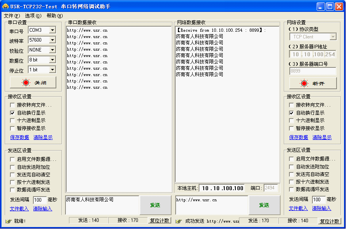Enable 数据流循环发送 on serial side
The width and height of the screenshot is (346, 229).
click(x=13, y=190)
